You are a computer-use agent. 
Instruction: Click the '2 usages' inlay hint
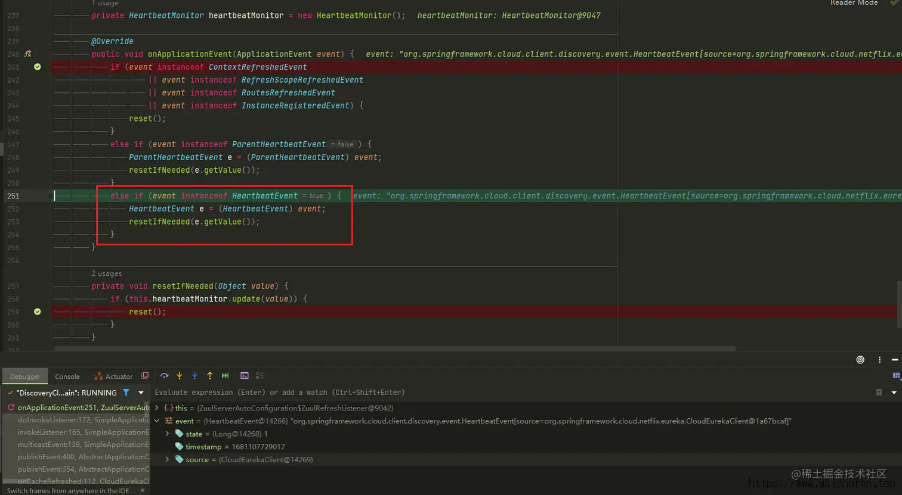point(107,273)
